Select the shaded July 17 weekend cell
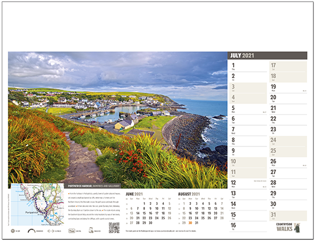This screenshot has width=315, height=241. [288, 66]
